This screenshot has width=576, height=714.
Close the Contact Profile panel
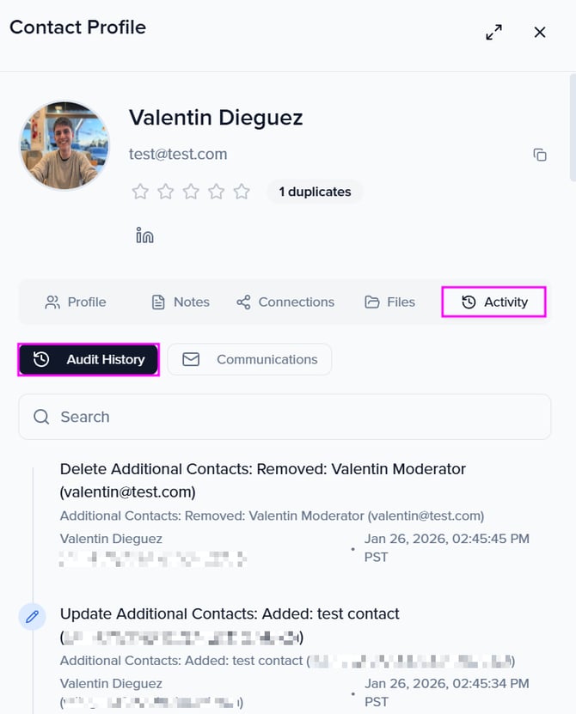(x=540, y=32)
